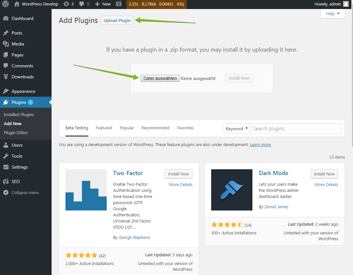Click the admin avatar in top bar

tap(346, 4)
